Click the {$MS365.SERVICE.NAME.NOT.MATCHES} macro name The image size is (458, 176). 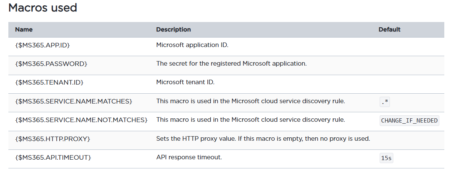click(81, 119)
